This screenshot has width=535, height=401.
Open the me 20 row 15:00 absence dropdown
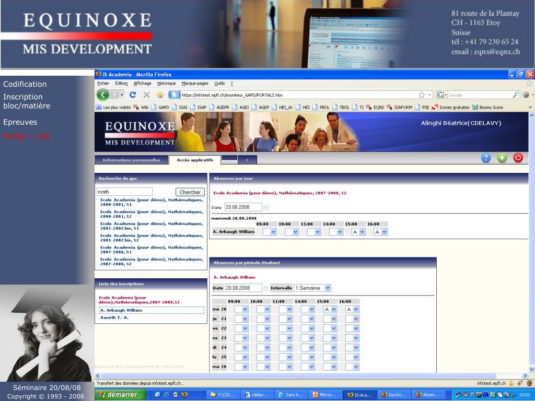(x=330, y=309)
